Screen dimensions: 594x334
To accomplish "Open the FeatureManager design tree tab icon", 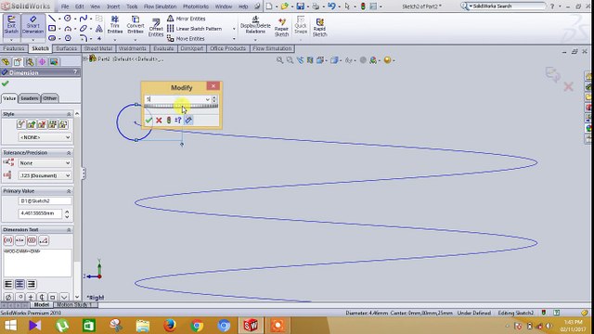I will [6, 62].
